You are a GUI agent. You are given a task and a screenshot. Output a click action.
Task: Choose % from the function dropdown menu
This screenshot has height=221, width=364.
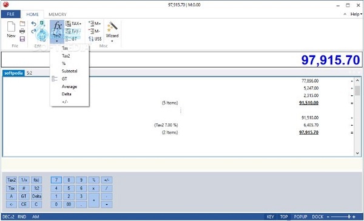(70, 63)
